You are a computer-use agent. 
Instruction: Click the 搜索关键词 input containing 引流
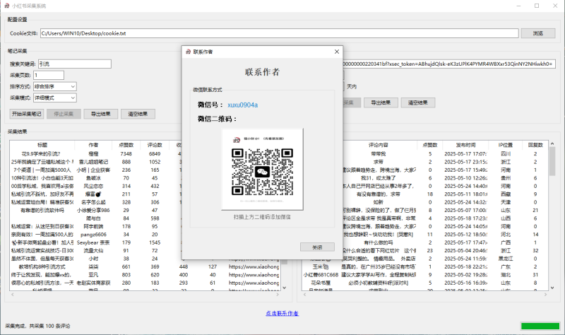(x=75, y=64)
